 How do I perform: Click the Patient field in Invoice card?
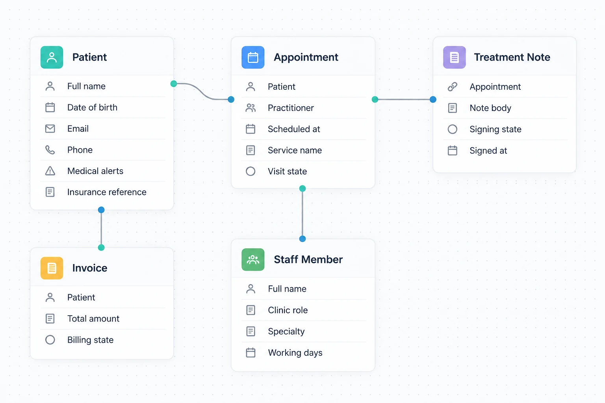point(102,298)
